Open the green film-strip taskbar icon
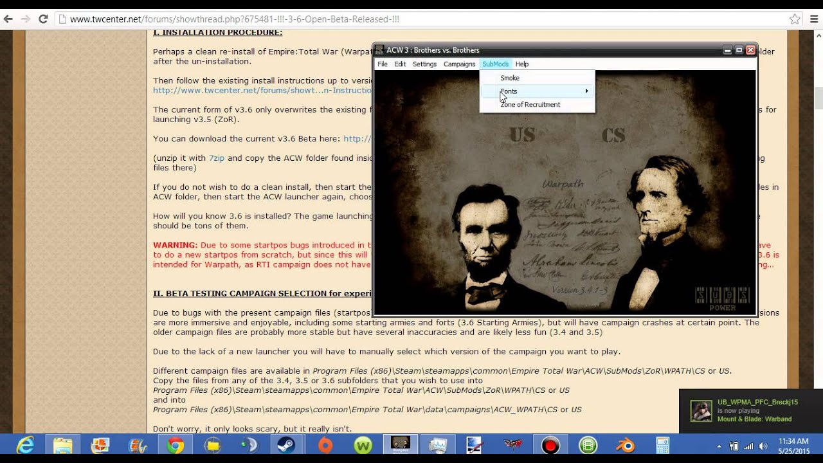Image resolution: width=823 pixels, height=463 pixels. 588,445
